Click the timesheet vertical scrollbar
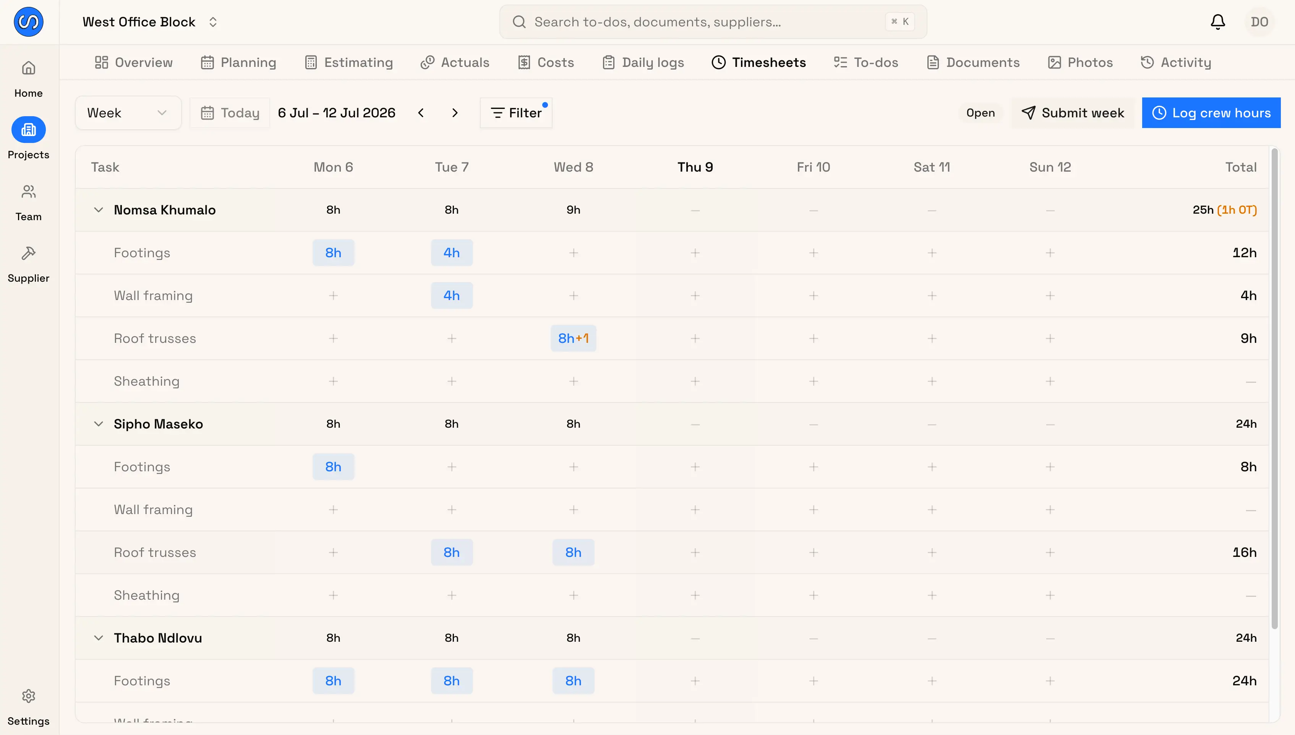Screen dimensions: 1295x735 click(1275, 389)
